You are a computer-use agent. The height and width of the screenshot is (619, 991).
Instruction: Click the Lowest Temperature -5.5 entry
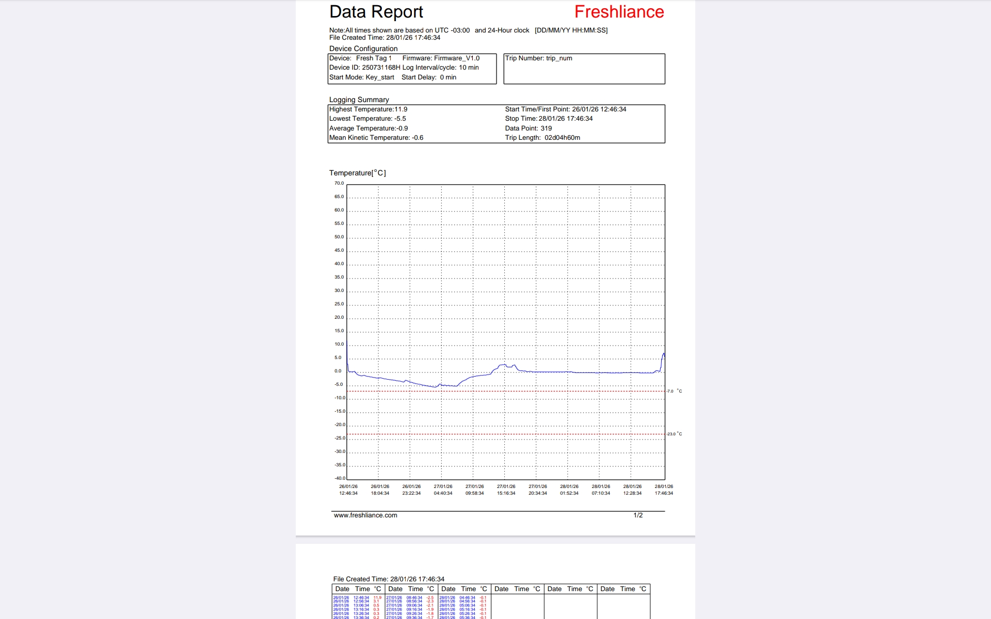coord(367,119)
